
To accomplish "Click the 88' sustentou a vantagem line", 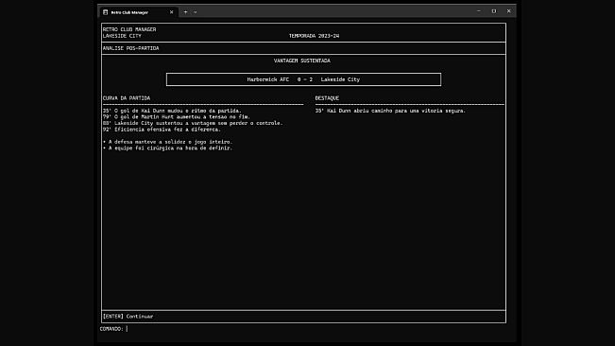I will coord(193,123).
